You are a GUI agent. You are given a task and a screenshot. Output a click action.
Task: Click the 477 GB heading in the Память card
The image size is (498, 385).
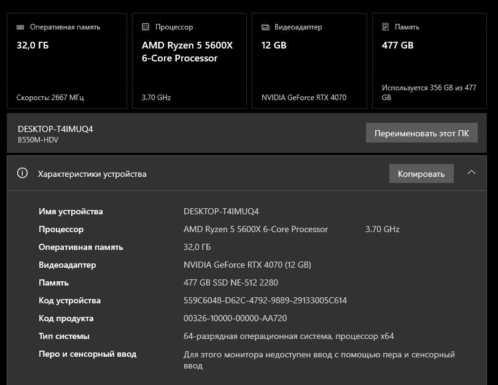pos(398,45)
